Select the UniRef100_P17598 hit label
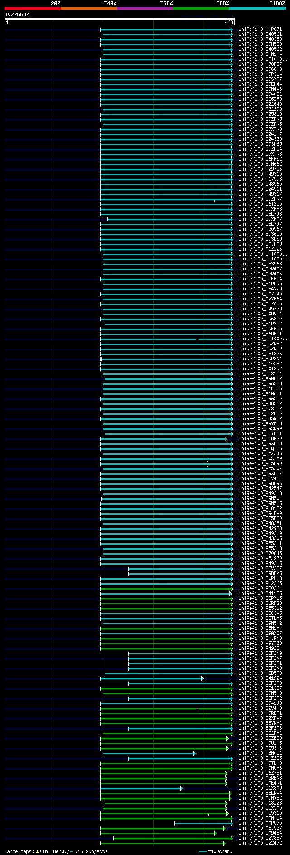The width and height of the screenshot is (290, 855). 260,179
